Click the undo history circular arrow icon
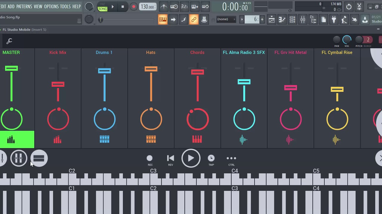Viewport: 382px width, 214px height. coord(349,7)
